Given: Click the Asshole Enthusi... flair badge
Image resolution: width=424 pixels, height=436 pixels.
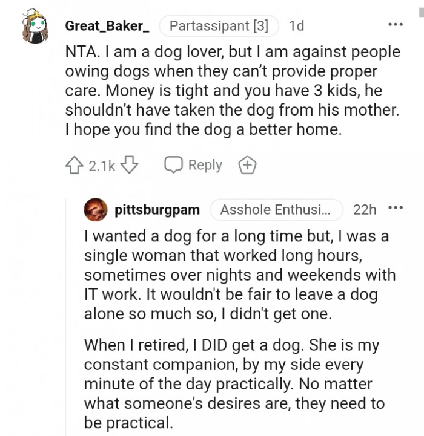Looking at the screenshot, I should point(276,210).
